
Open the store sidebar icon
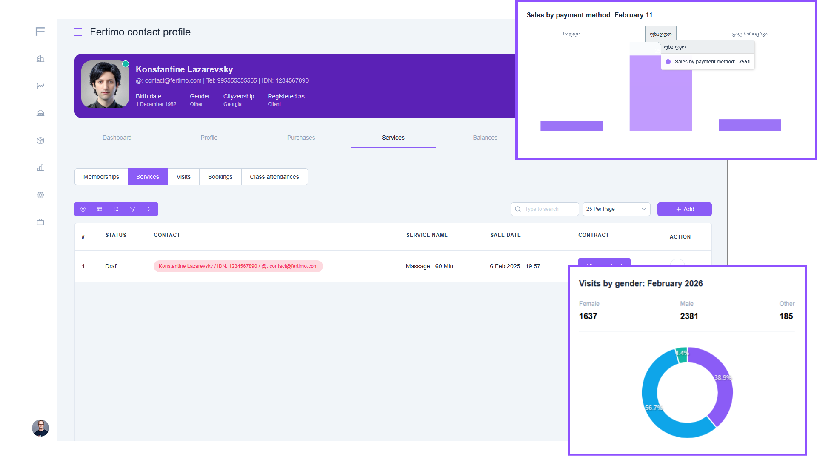click(x=40, y=86)
